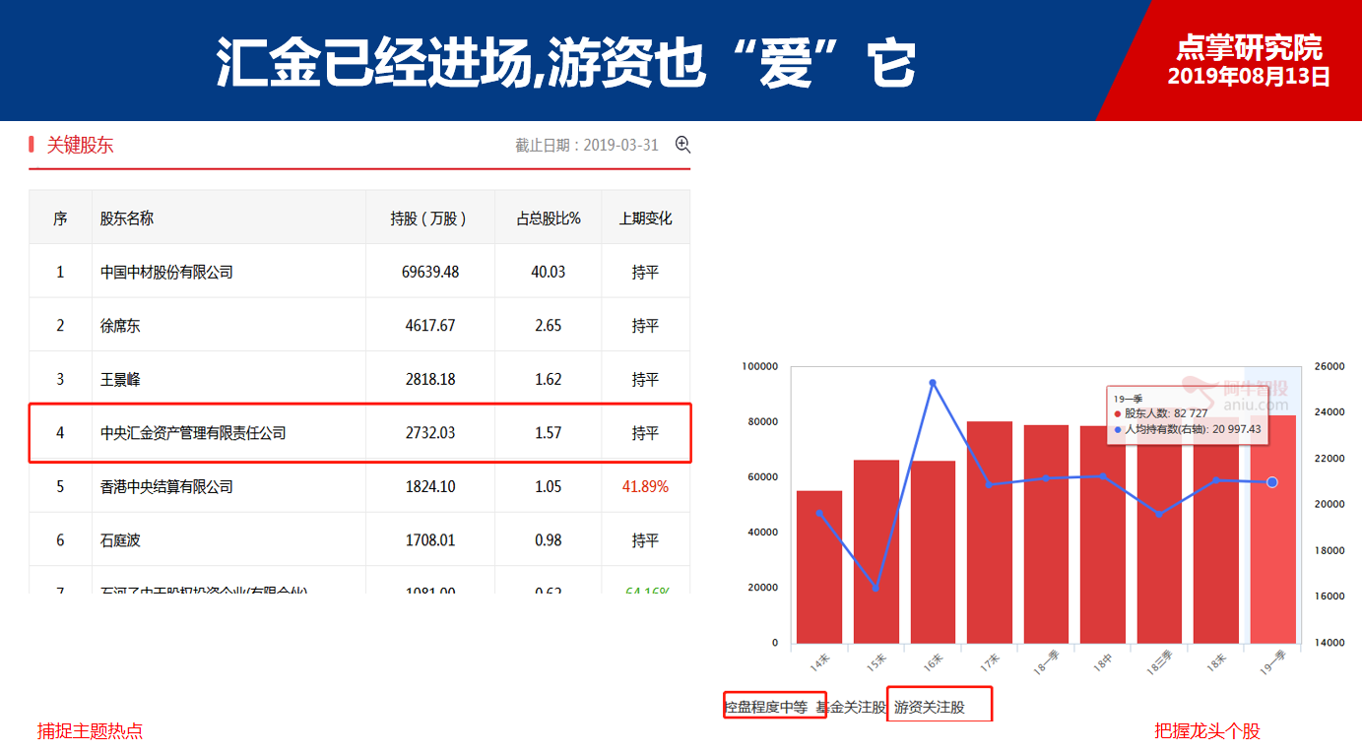
Task: Click the highlighted line marker at 19一季
Action: 1272,482
